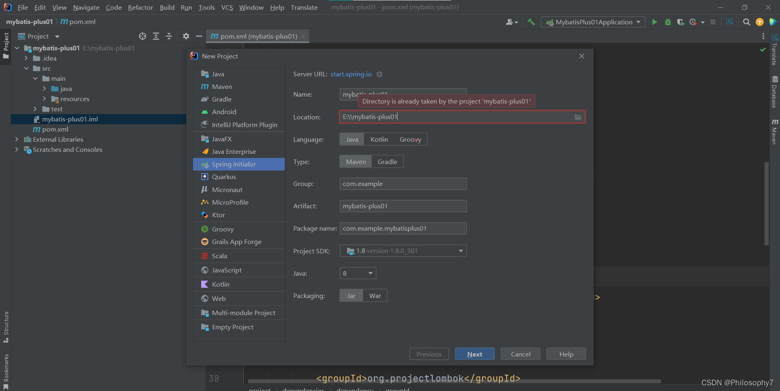Click the editor vertical scrollbar
Image resolution: width=780 pixels, height=391 pixels.
pyautogui.click(x=766, y=203)
